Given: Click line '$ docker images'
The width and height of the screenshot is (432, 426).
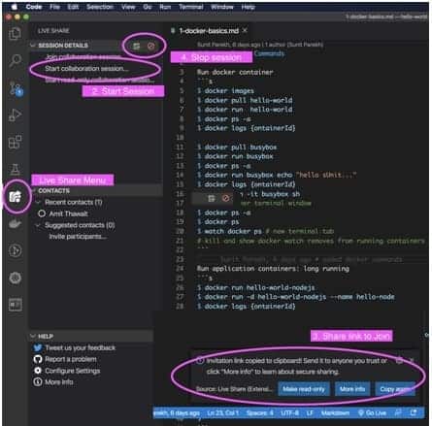Looking at the screenshot, I should tap(225, 91).
